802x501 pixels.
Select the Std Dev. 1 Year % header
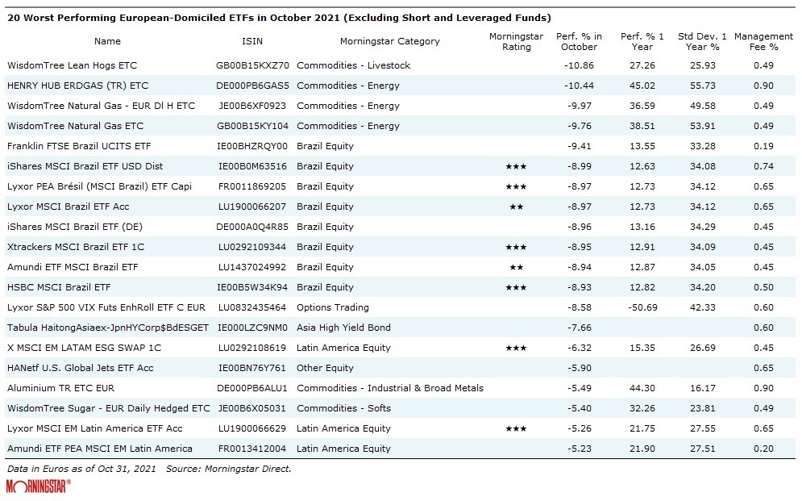(x=701, y=41)
